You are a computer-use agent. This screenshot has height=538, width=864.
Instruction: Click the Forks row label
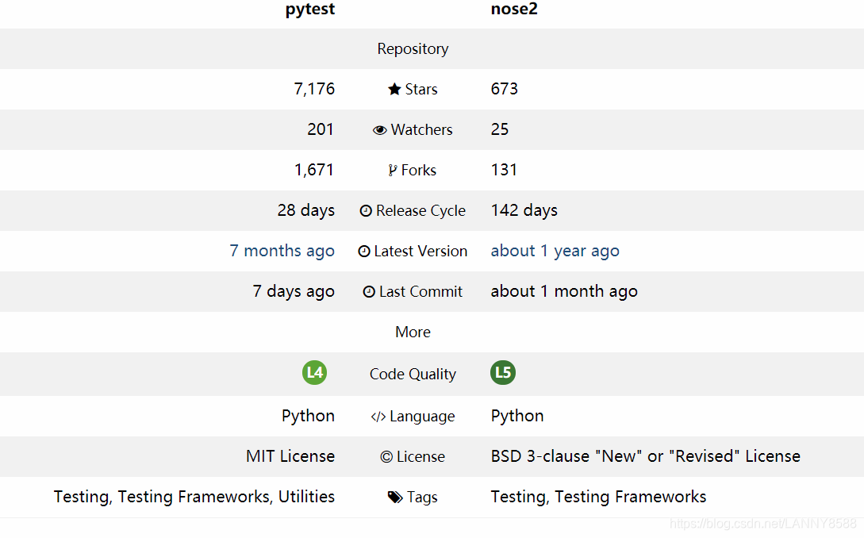pyautogui.click(x=419, y=171)
